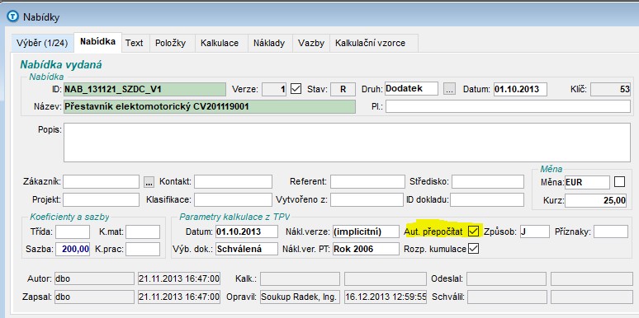Click the Vytvořeno z input field
Image resolution: width=639 pixels, height=318 pixels.
pos(367,199)
